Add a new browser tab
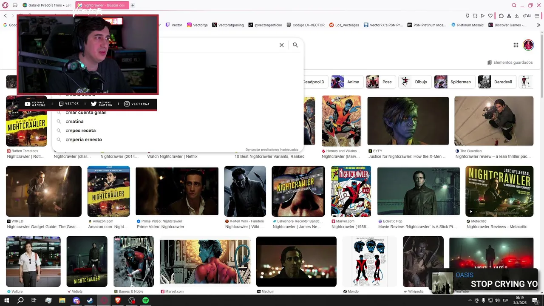The width and height of the screenshot is (544, 306). tap(133, 5)
